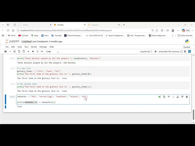This screenshot has height=146, width=195.
Task: Open the Kernel menu
Action: point(34,47)
